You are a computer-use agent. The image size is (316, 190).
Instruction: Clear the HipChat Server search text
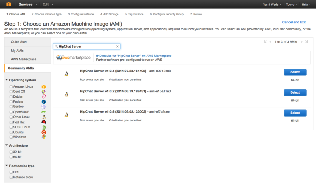(117, 47)
